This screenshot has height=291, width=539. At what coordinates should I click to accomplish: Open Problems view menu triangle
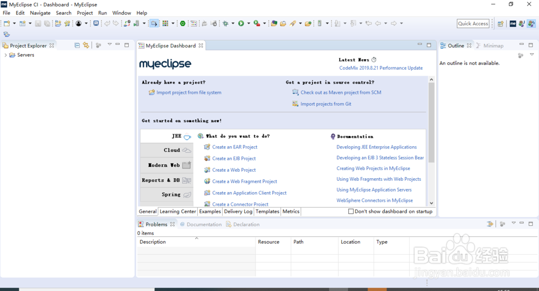tap(514, 223)
